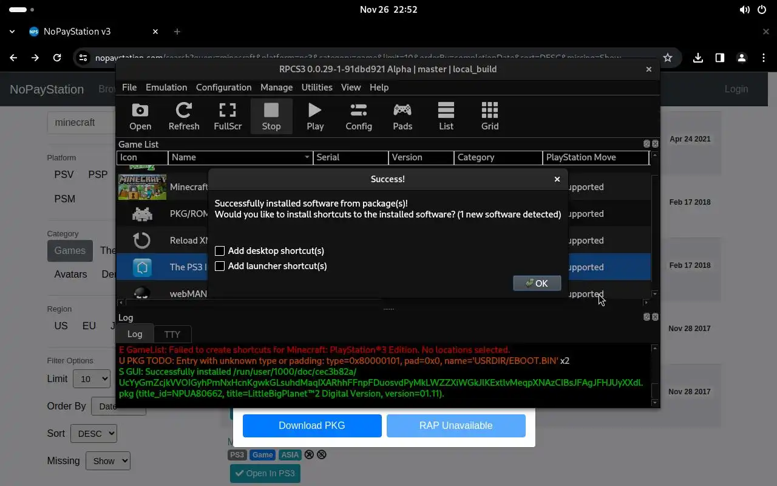Select the PSP platform filter

point(98,174)
